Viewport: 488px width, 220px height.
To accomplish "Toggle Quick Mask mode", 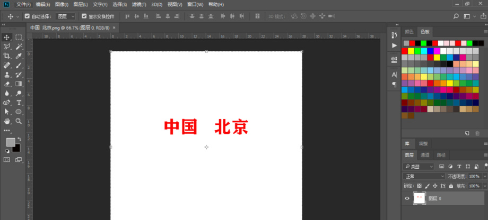I will [7, 160].
